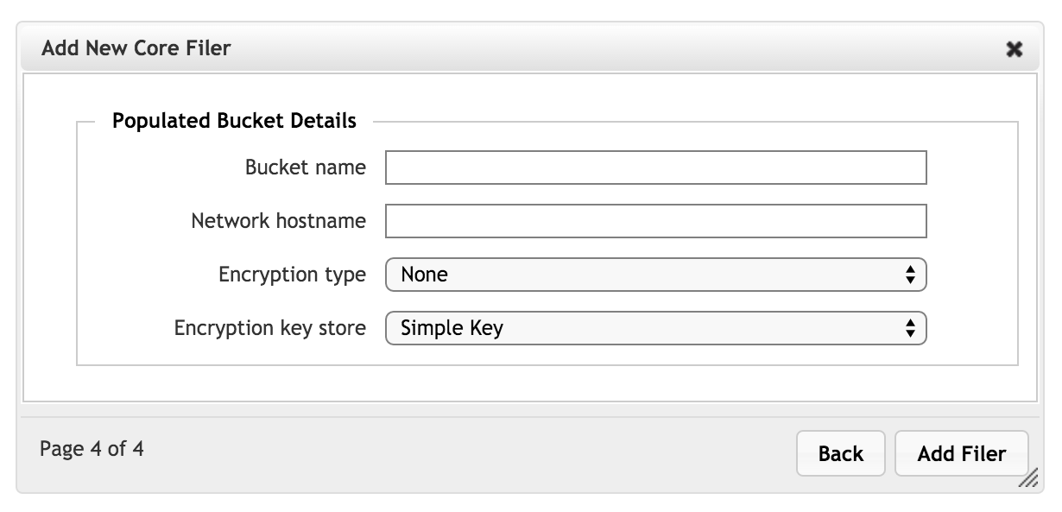
Task: Click the Page 4 of 4 indicator
Action: (x=92, y=450)
